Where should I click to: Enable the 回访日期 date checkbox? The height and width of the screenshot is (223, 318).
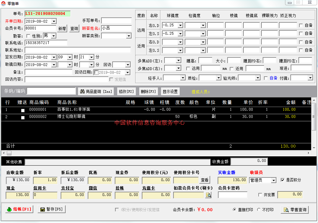click(96, 73)
